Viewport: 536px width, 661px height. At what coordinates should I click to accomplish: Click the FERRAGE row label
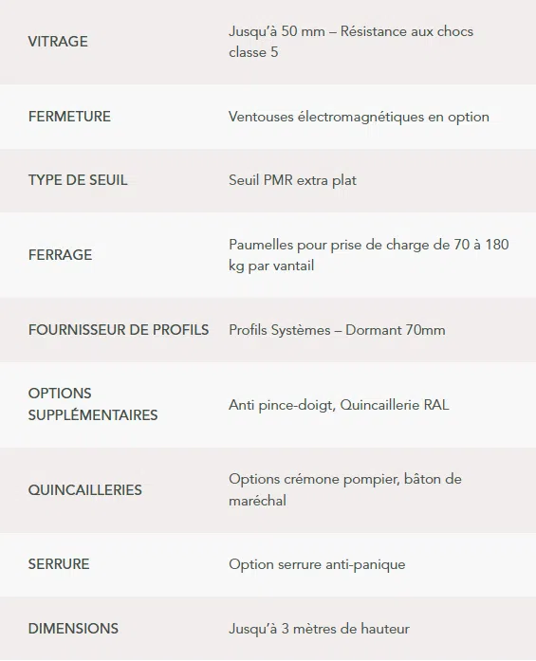click(x=60, y=254)
